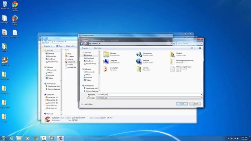The height and width of the screenshot is (141, 251).
Task: Expand the File name history dropdown arrow
Action: [201, 95]
